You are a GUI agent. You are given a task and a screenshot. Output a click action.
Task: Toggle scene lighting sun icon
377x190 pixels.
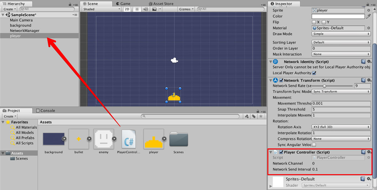point(137,9)
